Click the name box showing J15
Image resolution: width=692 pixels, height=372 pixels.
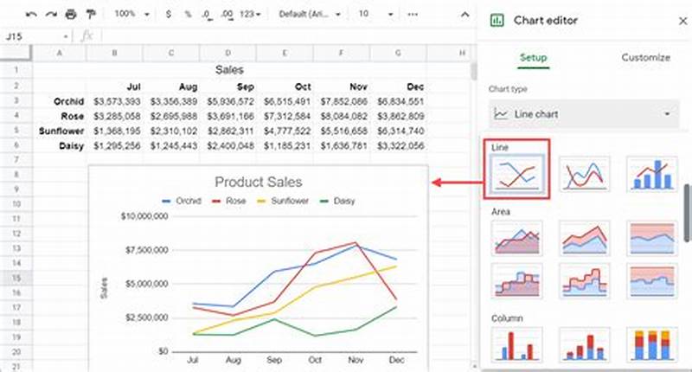pos(36,36)
